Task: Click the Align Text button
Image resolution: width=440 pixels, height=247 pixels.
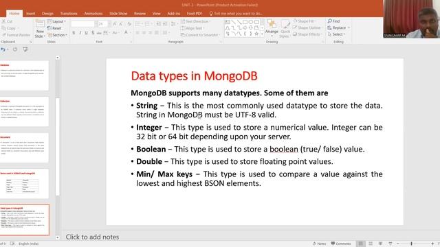Action: [x=192, y=28]
